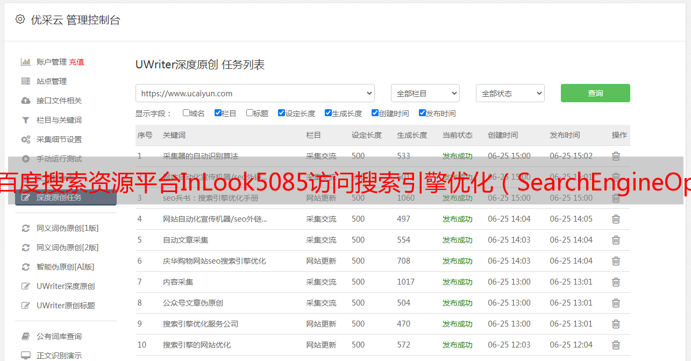Click the filter icon for 栏目与关键词
This screenshot has height=361, width=691.
coord(25,120)
